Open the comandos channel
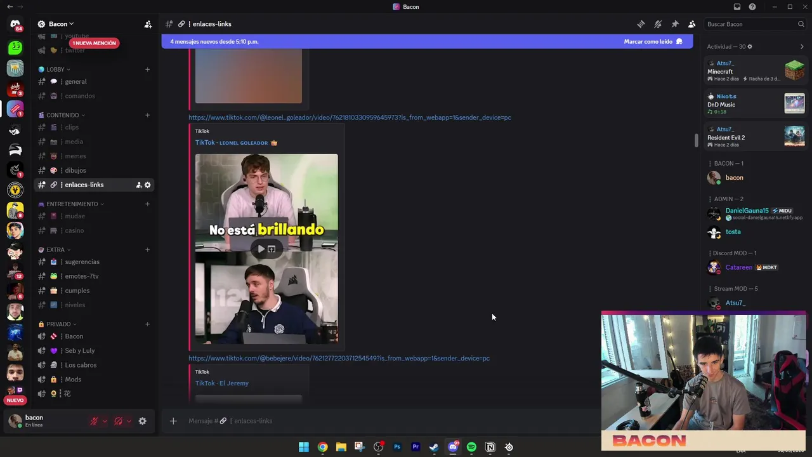Viewport: 812px width, 457px height. pyautogui.click(x=94, y=96)
